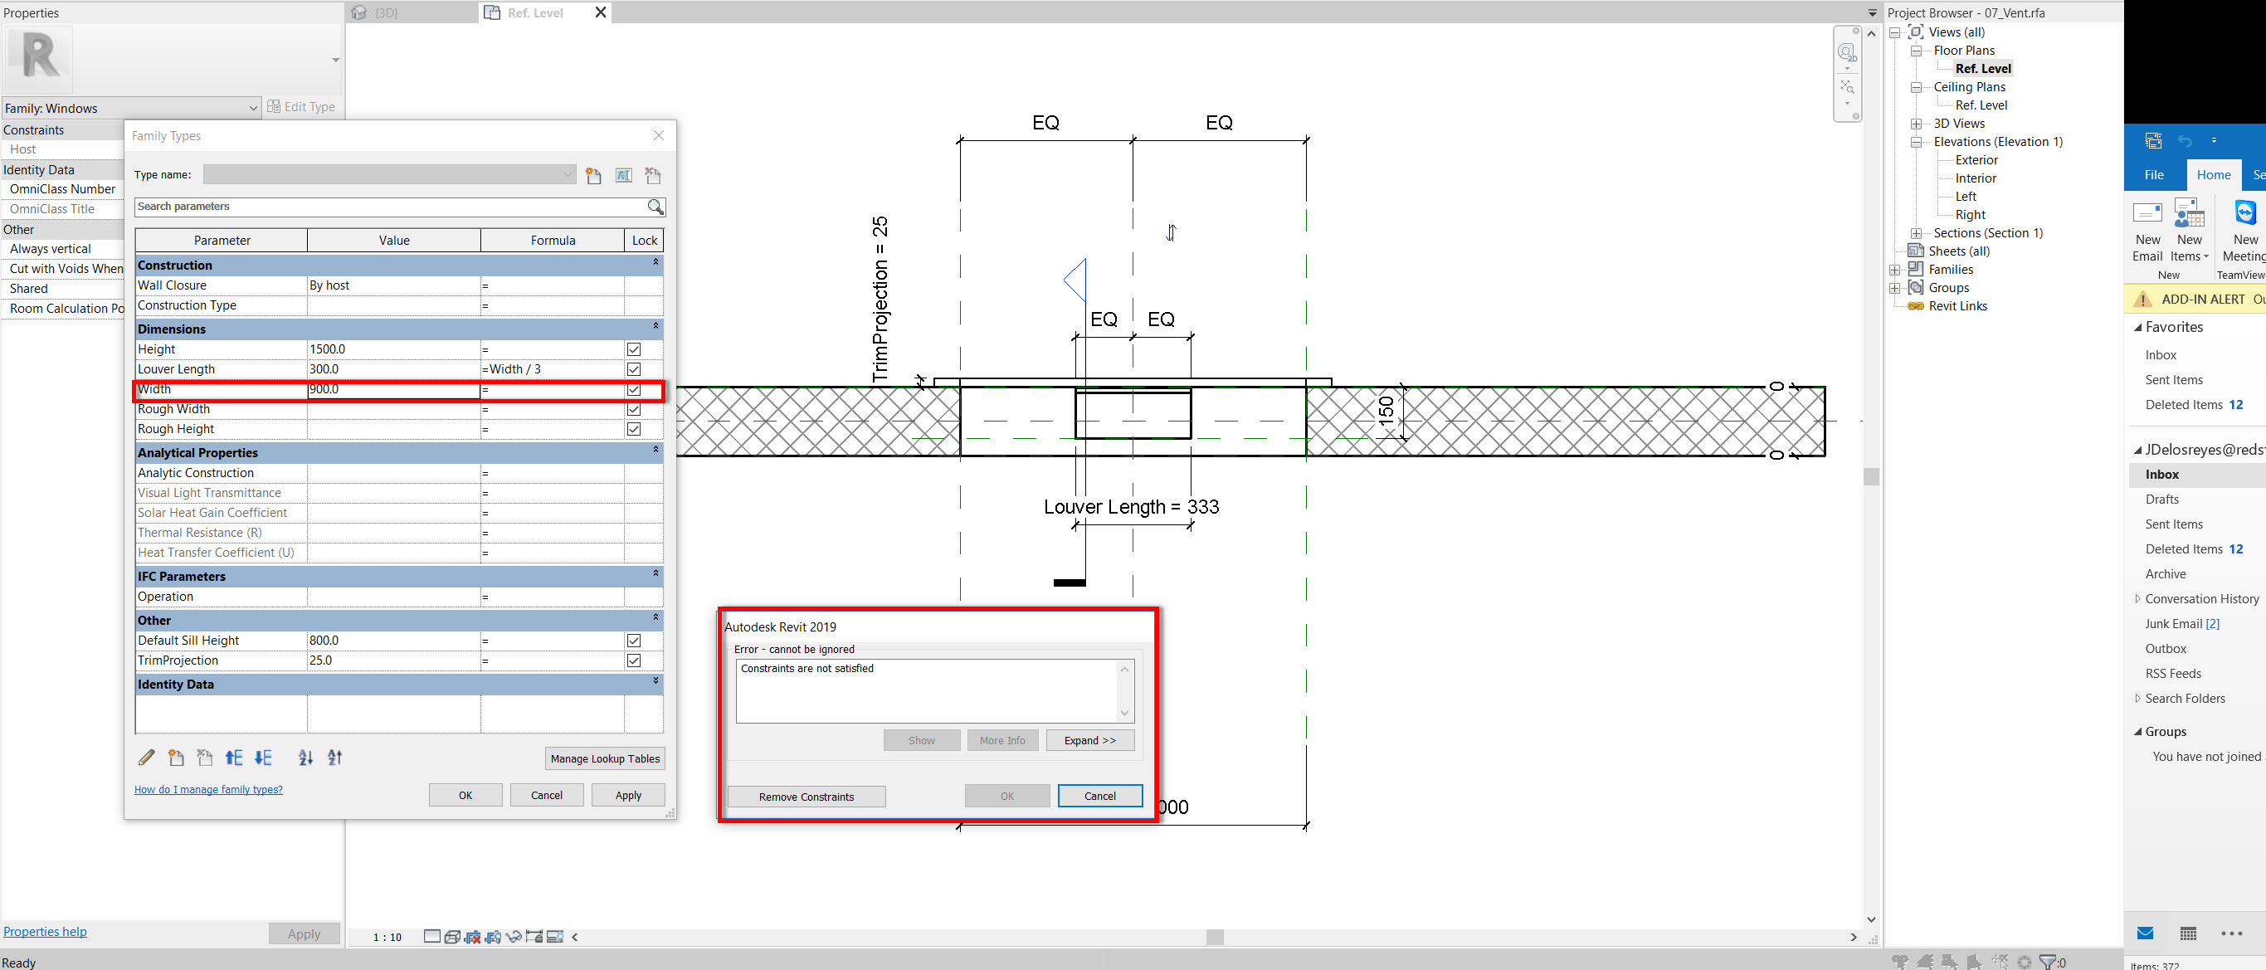This screenshot has height=970, width=2266.
Task: Open the Outlook File tab
Action: [x=2153, y=174]
